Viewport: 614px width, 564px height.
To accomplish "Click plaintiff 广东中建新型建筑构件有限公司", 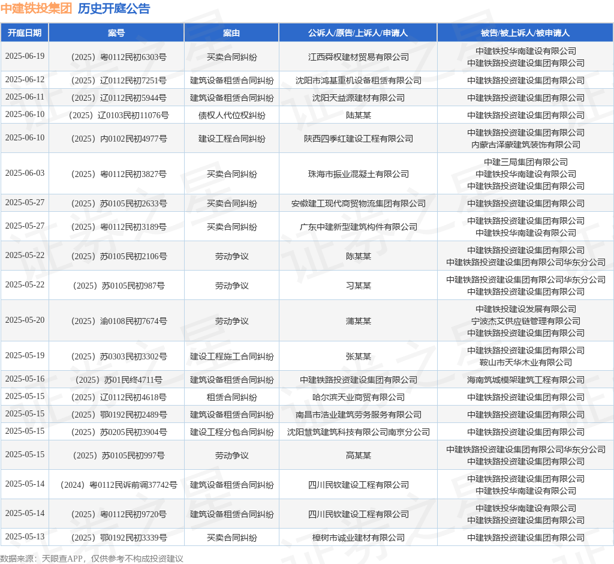I will (x=358, y=227).
